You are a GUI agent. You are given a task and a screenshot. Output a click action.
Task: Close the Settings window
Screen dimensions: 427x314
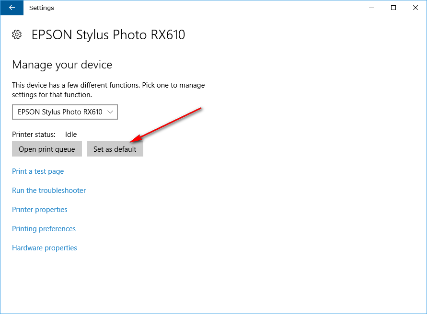(415, 8)
